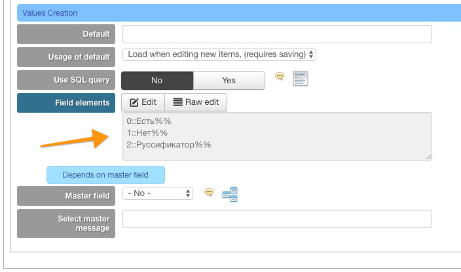
Task: Select the Field elements label tab
Action: 66,103
